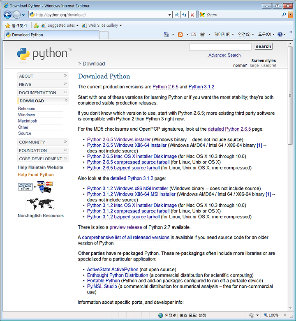
Task: Click the Read Mail toolbar icon
Action: click(x=194, y=35)
